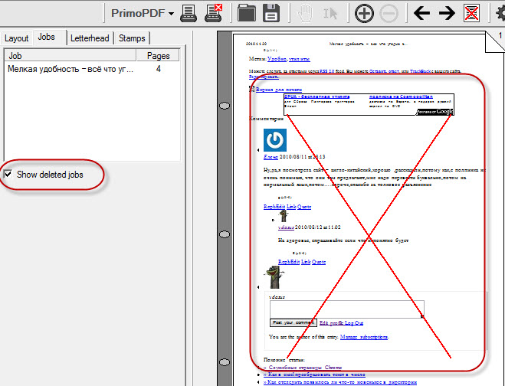
Task: Click the red crossed-out page icon
Action: point(473,13)
